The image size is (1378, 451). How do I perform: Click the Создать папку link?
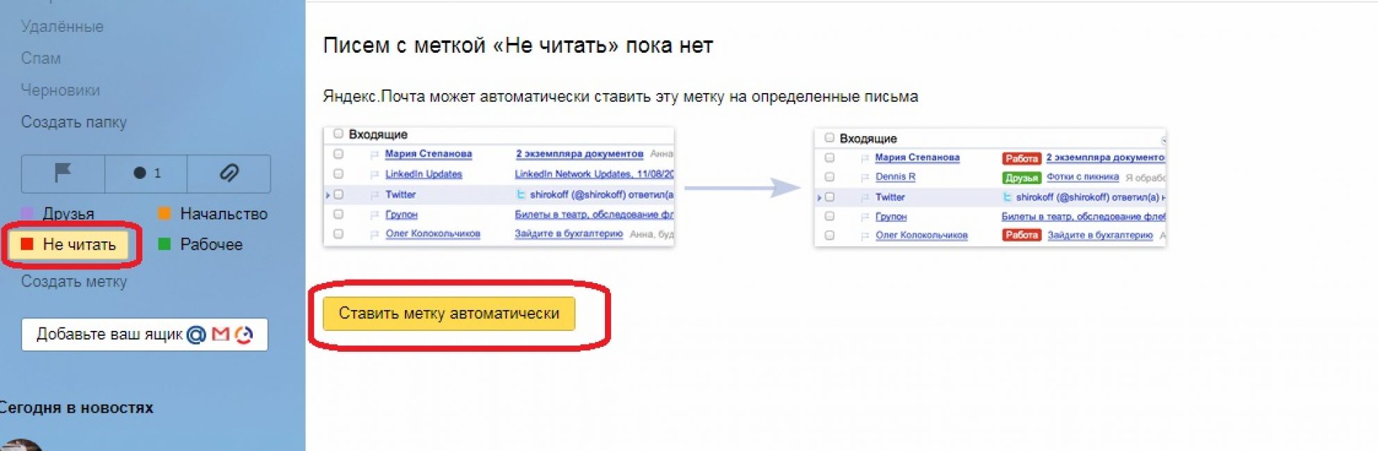tap(74, 122)
